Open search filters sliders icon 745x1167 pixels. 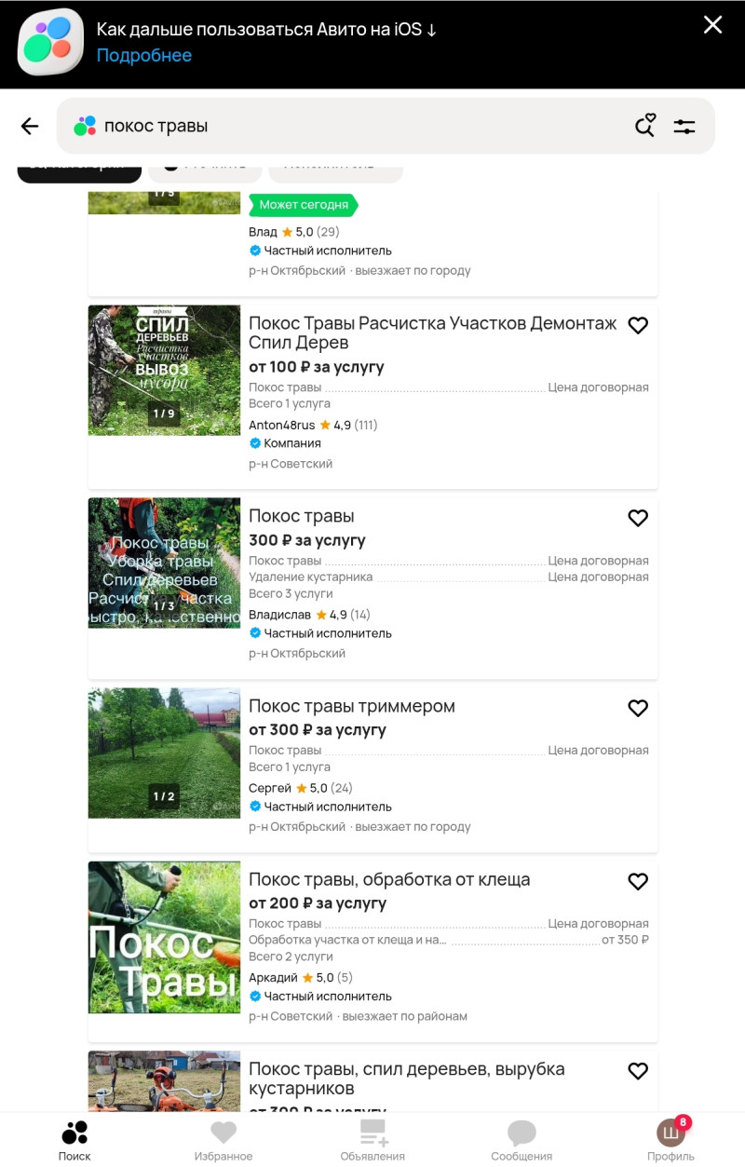click(684, 127)
